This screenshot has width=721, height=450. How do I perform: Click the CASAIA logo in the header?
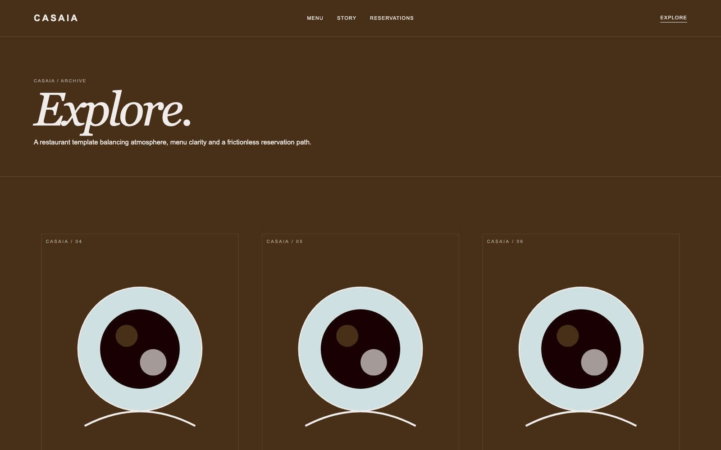56,18
